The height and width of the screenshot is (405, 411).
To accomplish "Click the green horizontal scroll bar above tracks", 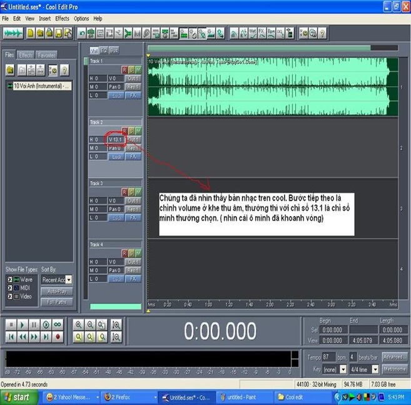I will [259, 48].
